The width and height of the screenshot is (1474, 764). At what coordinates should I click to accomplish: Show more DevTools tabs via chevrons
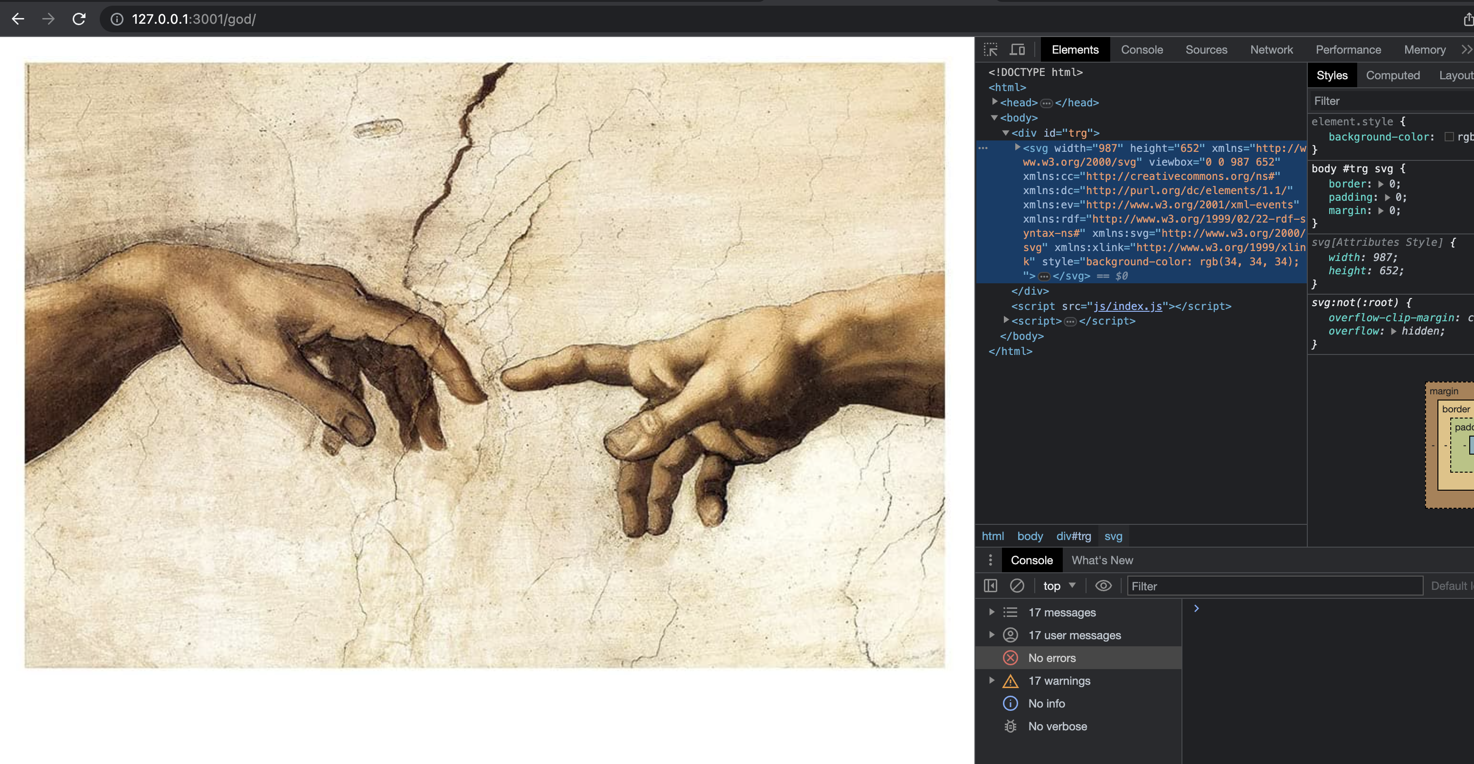[1465, 50]
